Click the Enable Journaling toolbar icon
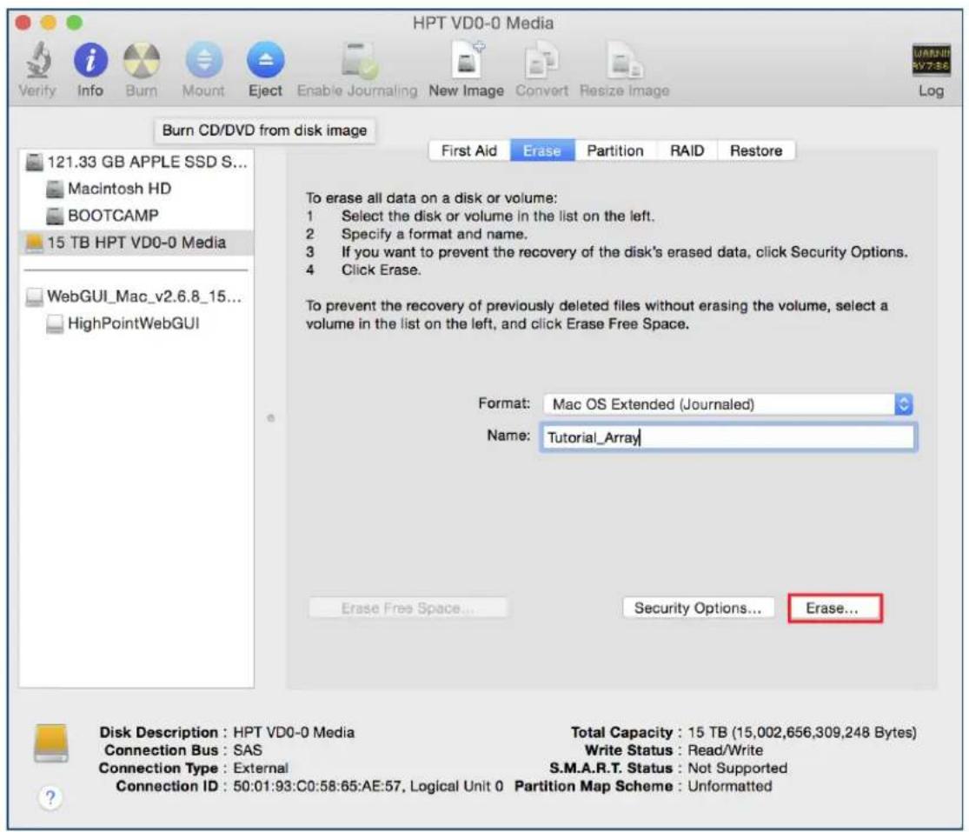Image resolution: width=969 pixels, height=832 pixels. pyautogui.click(x=358, y=61)
